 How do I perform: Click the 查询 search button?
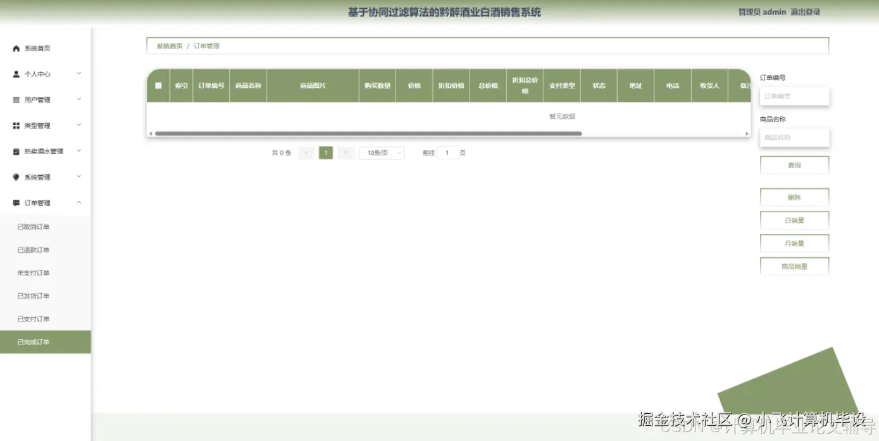coord(794,165)
